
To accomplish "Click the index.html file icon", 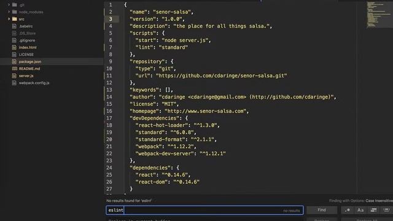I will 14,47.
